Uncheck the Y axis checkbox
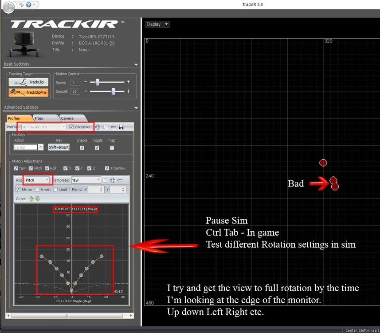 [77, 168]
